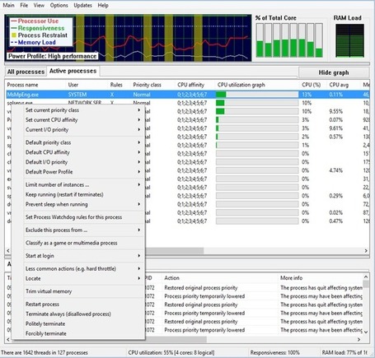
Task: Click the % of Total Core bars
Action: click(x=289, y=40)
